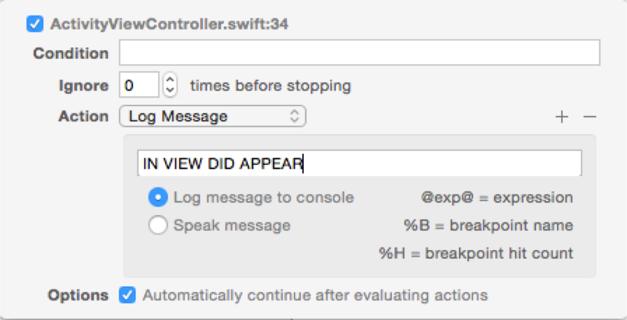Click the ActivityViewController.swift:34 title text
Viewport: 627px width, 320px height.
click(x=169, y=24)
